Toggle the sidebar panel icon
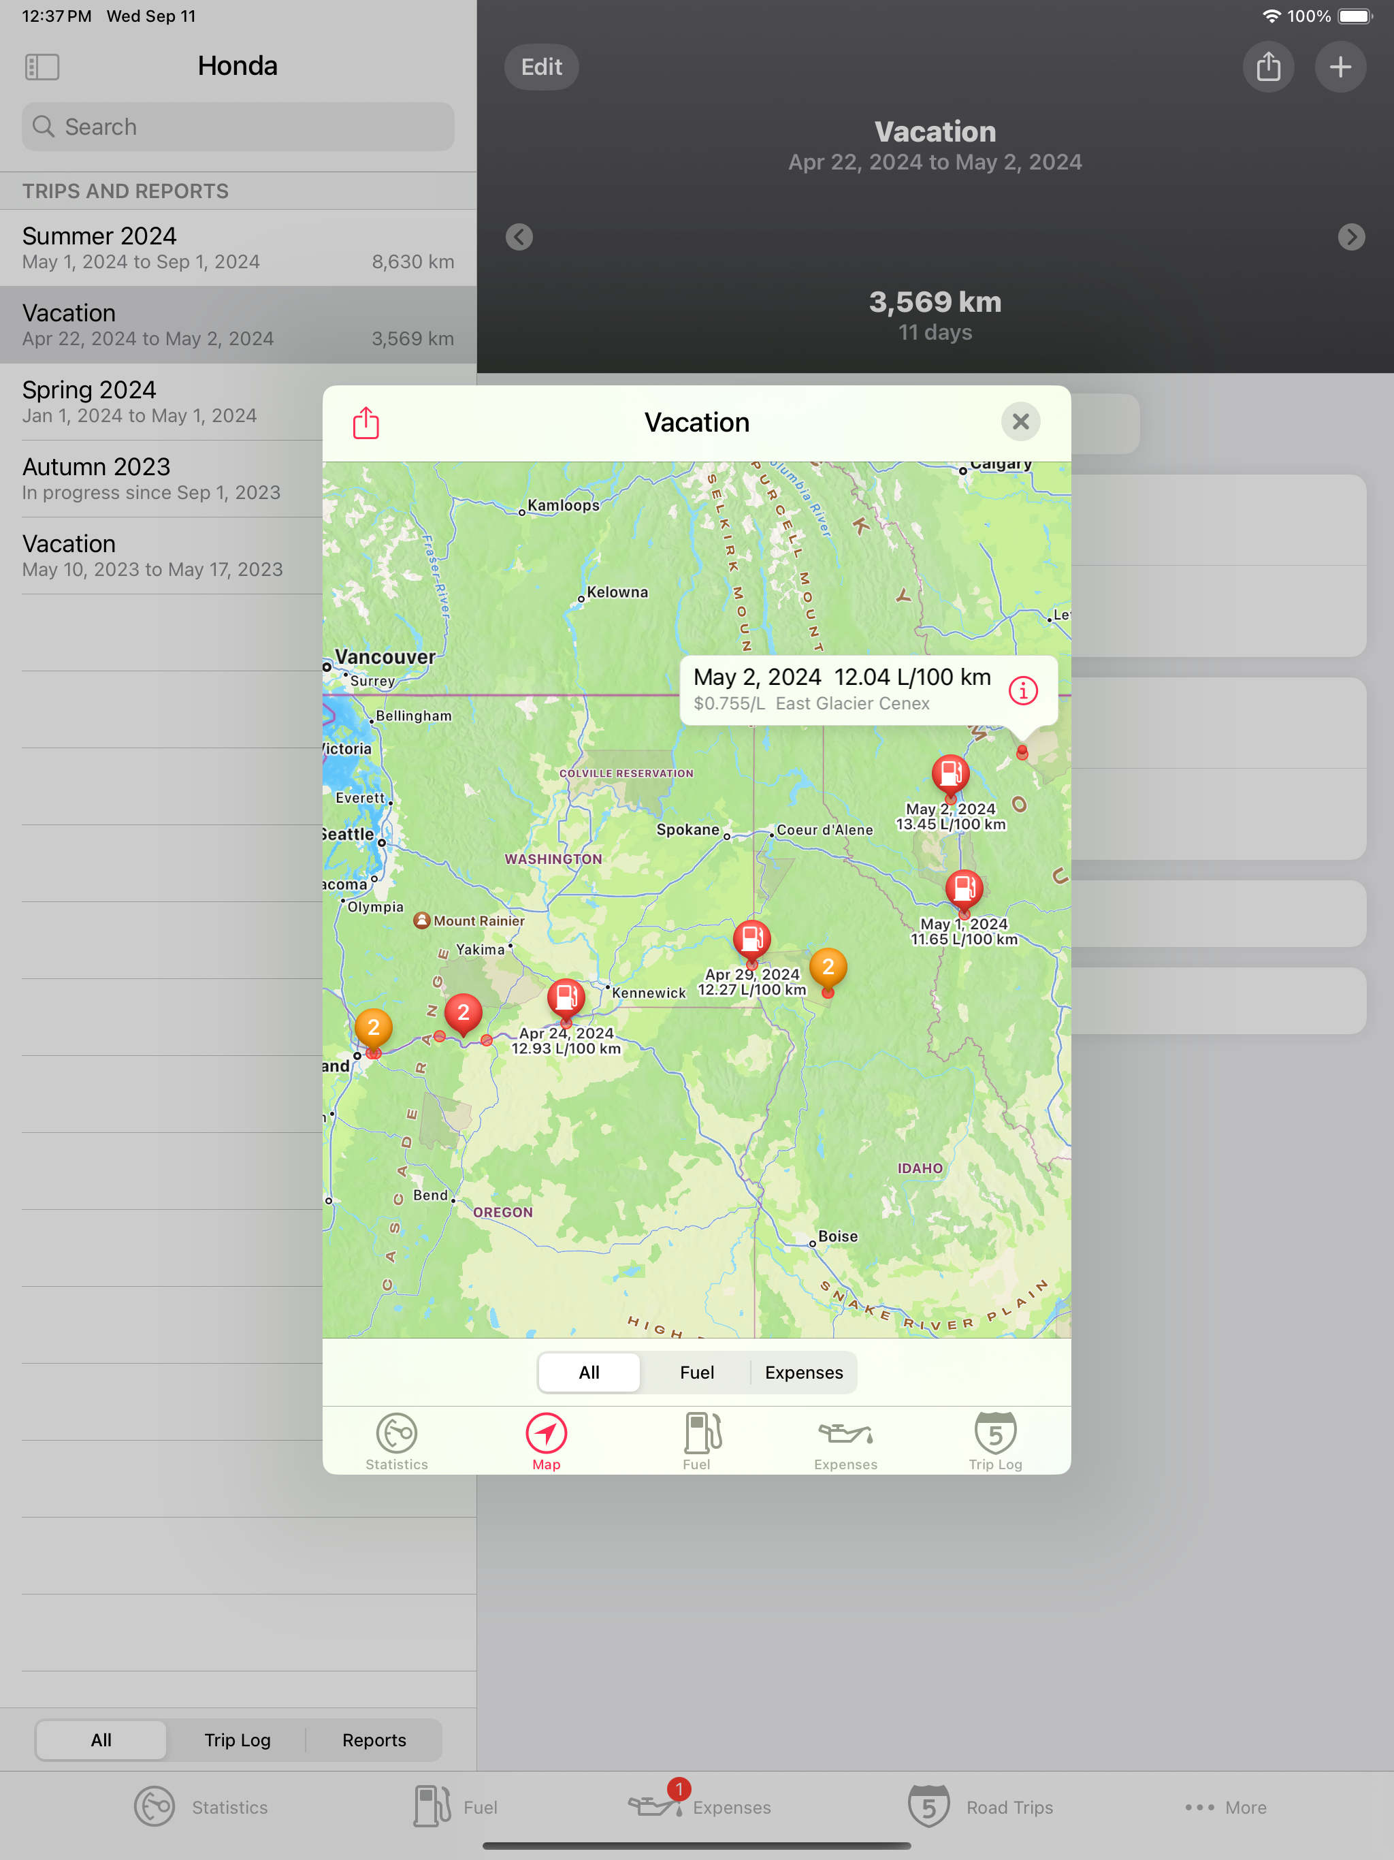Image resolution: width=1394 pixels, height=1860 pixels. pyautogui.click(x=42, y=67)
